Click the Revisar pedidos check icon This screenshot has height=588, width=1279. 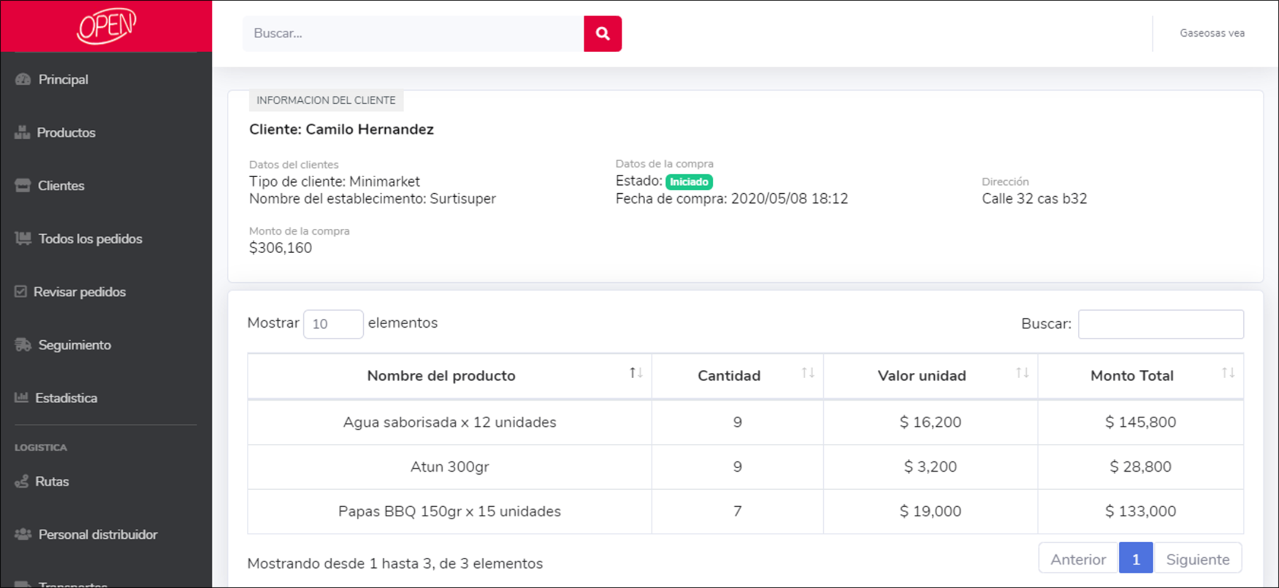click(x=21, y=292)
